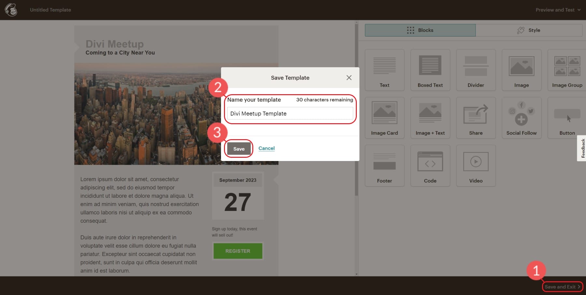The image size is (586, 295).
Task: Select the Share block icon
Action: [x=476, y=117]
